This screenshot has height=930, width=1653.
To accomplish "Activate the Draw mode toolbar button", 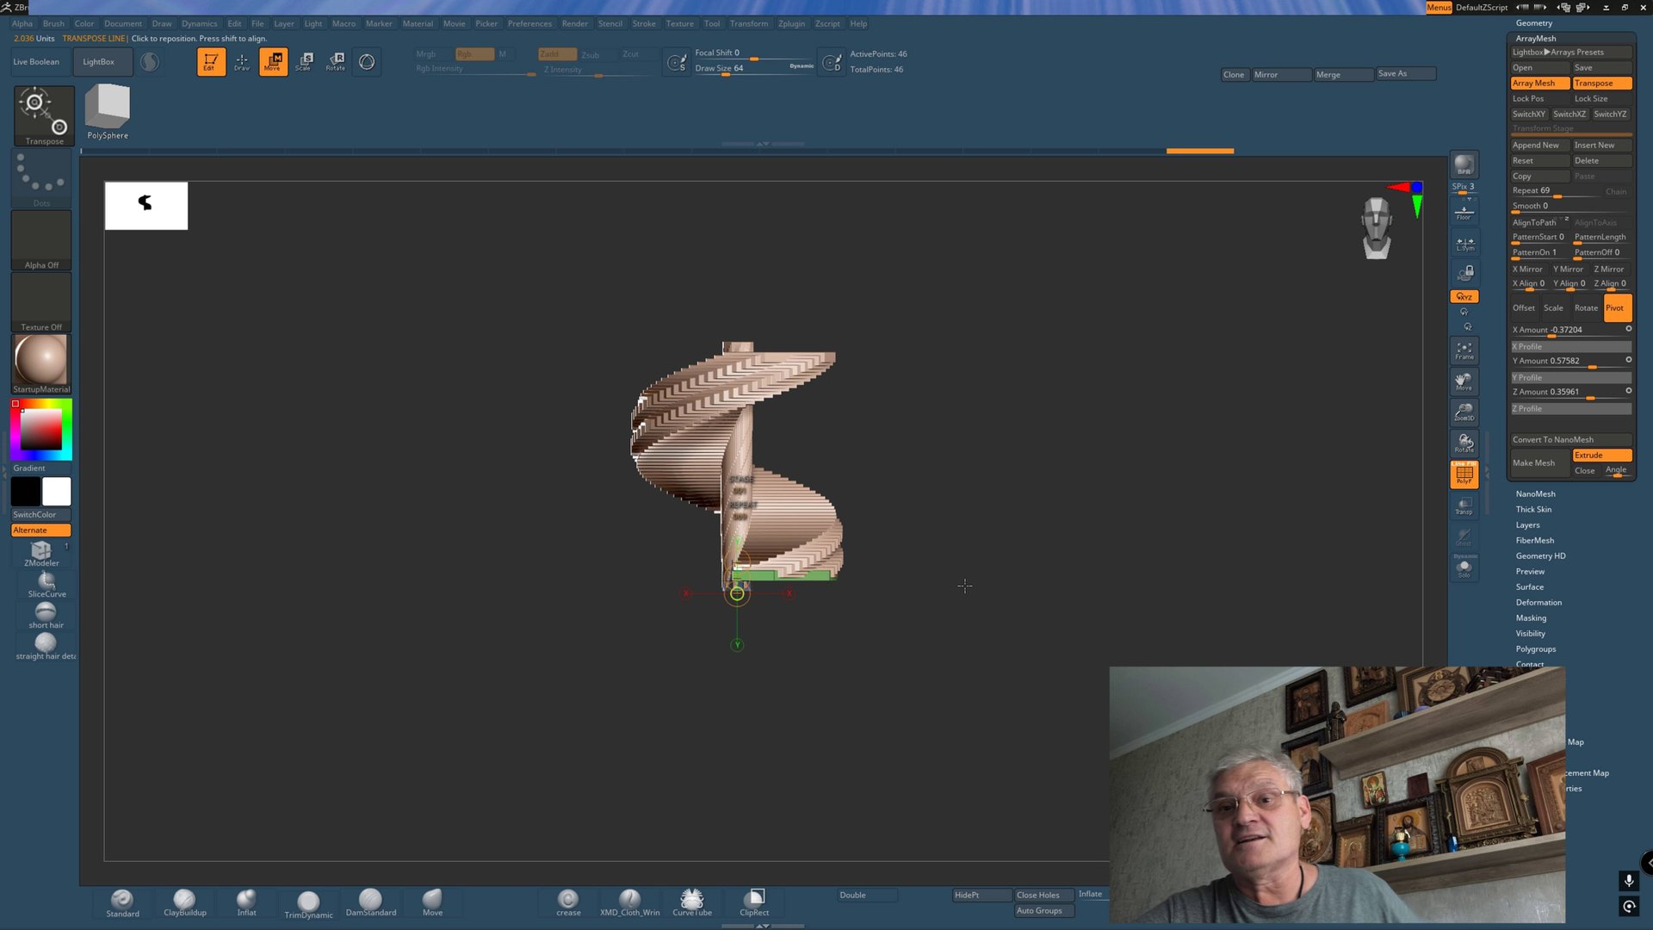I will click(242, 61).
